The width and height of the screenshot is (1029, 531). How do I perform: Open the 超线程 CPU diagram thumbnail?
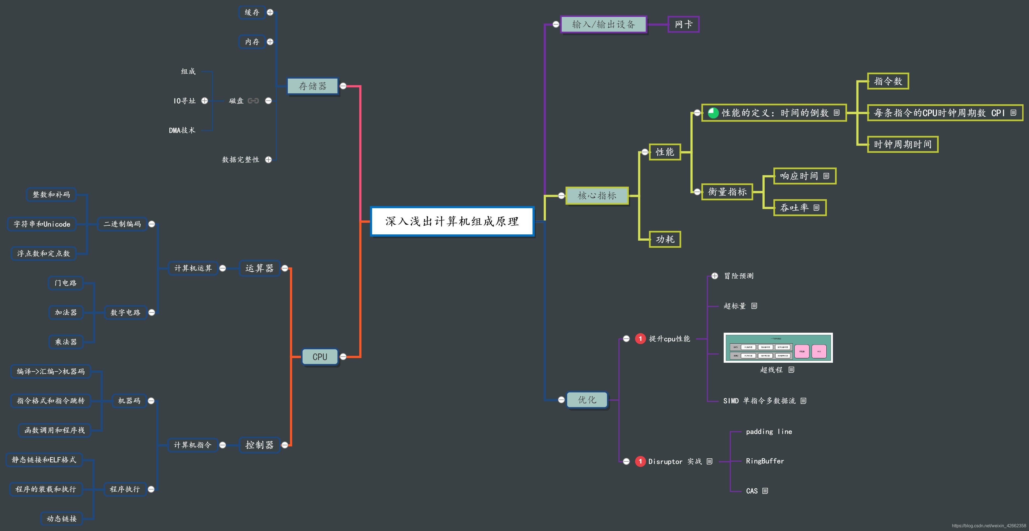pos(778,348)
